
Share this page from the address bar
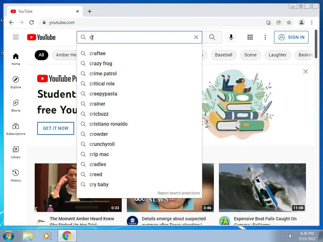click(279, 22)
